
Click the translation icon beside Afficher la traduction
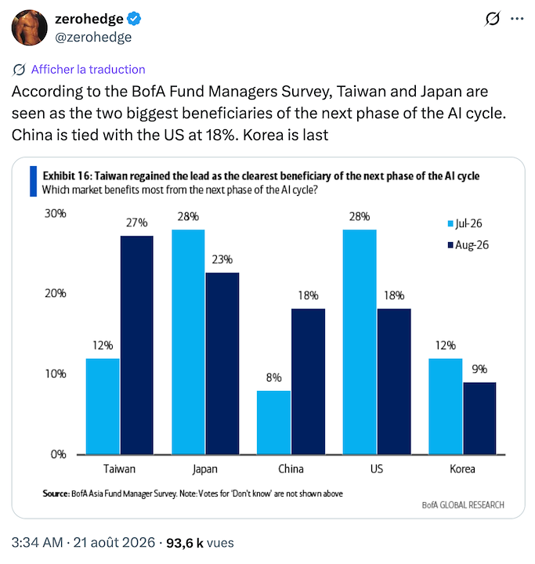click(19, 70)
